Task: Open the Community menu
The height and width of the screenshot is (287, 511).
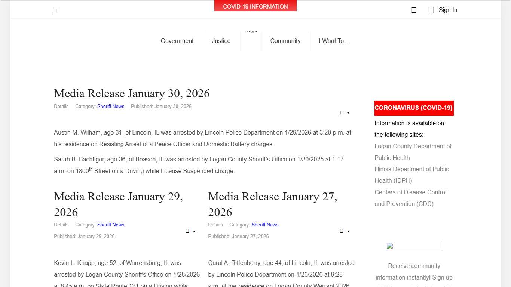Action: 285,41
